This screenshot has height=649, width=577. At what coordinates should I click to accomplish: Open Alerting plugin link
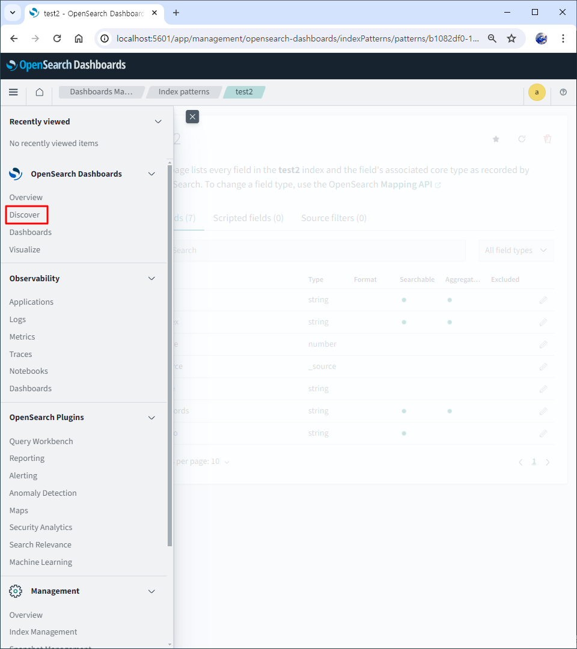click(x=23, y=475)
